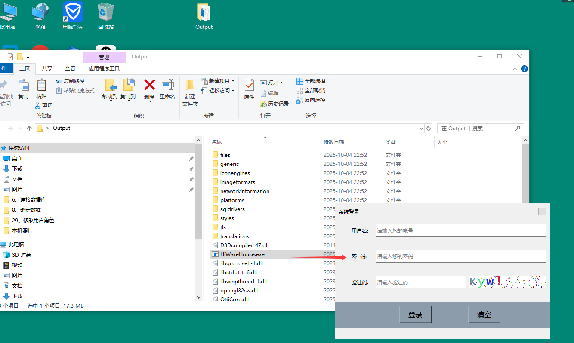The image size is (574, 343).
Task: Click Copy path in ribbon
Action: pyautogui.click(x=70, y=81)
